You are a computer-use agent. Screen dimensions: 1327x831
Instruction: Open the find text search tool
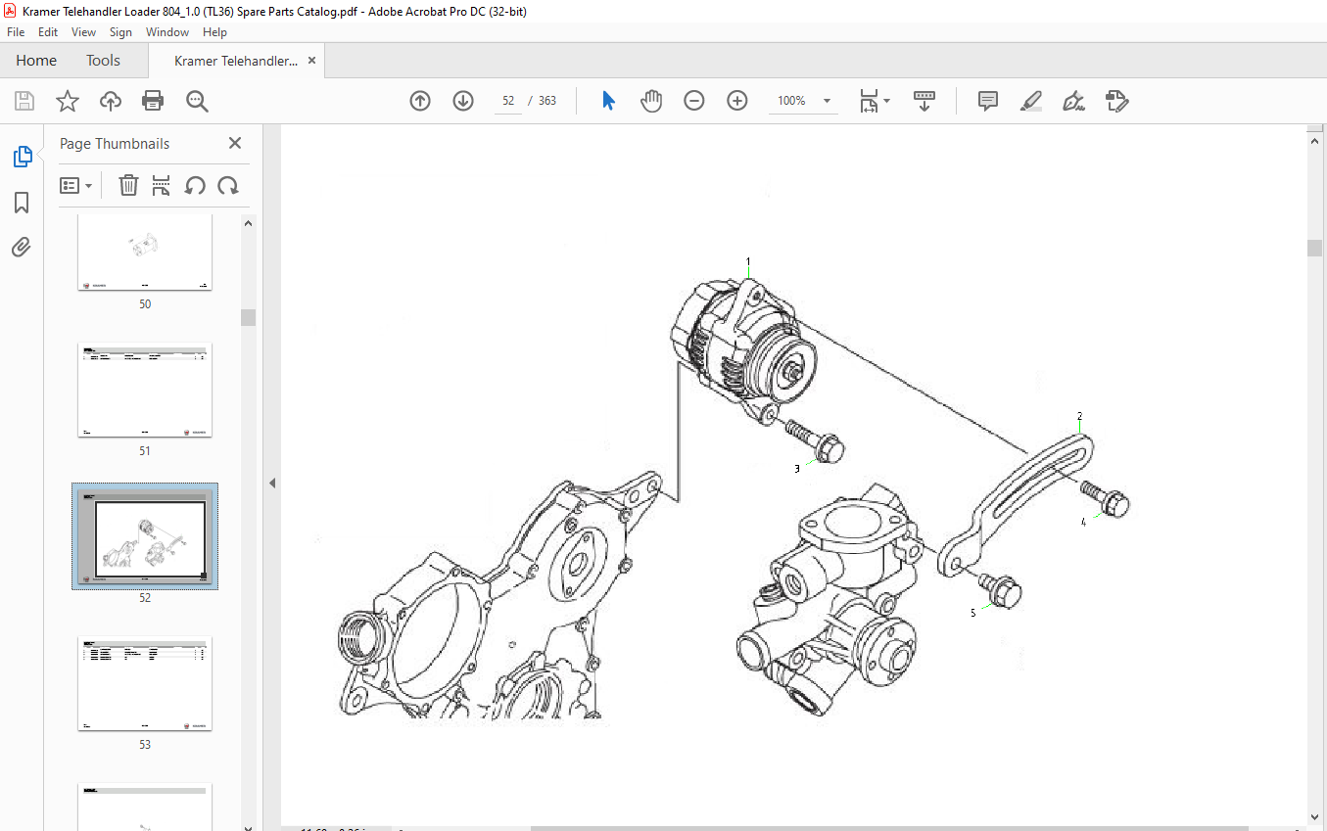point(197,101)
